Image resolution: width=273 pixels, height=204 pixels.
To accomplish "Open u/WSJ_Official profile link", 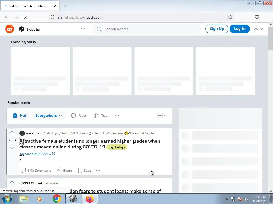I will click(31, 183).
